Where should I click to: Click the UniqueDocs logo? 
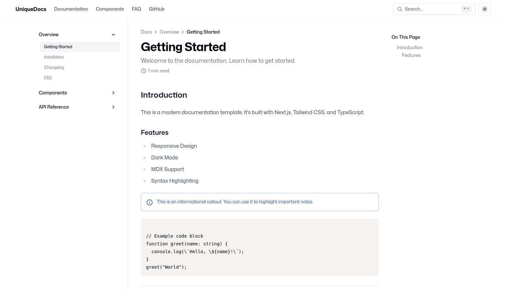31,9
